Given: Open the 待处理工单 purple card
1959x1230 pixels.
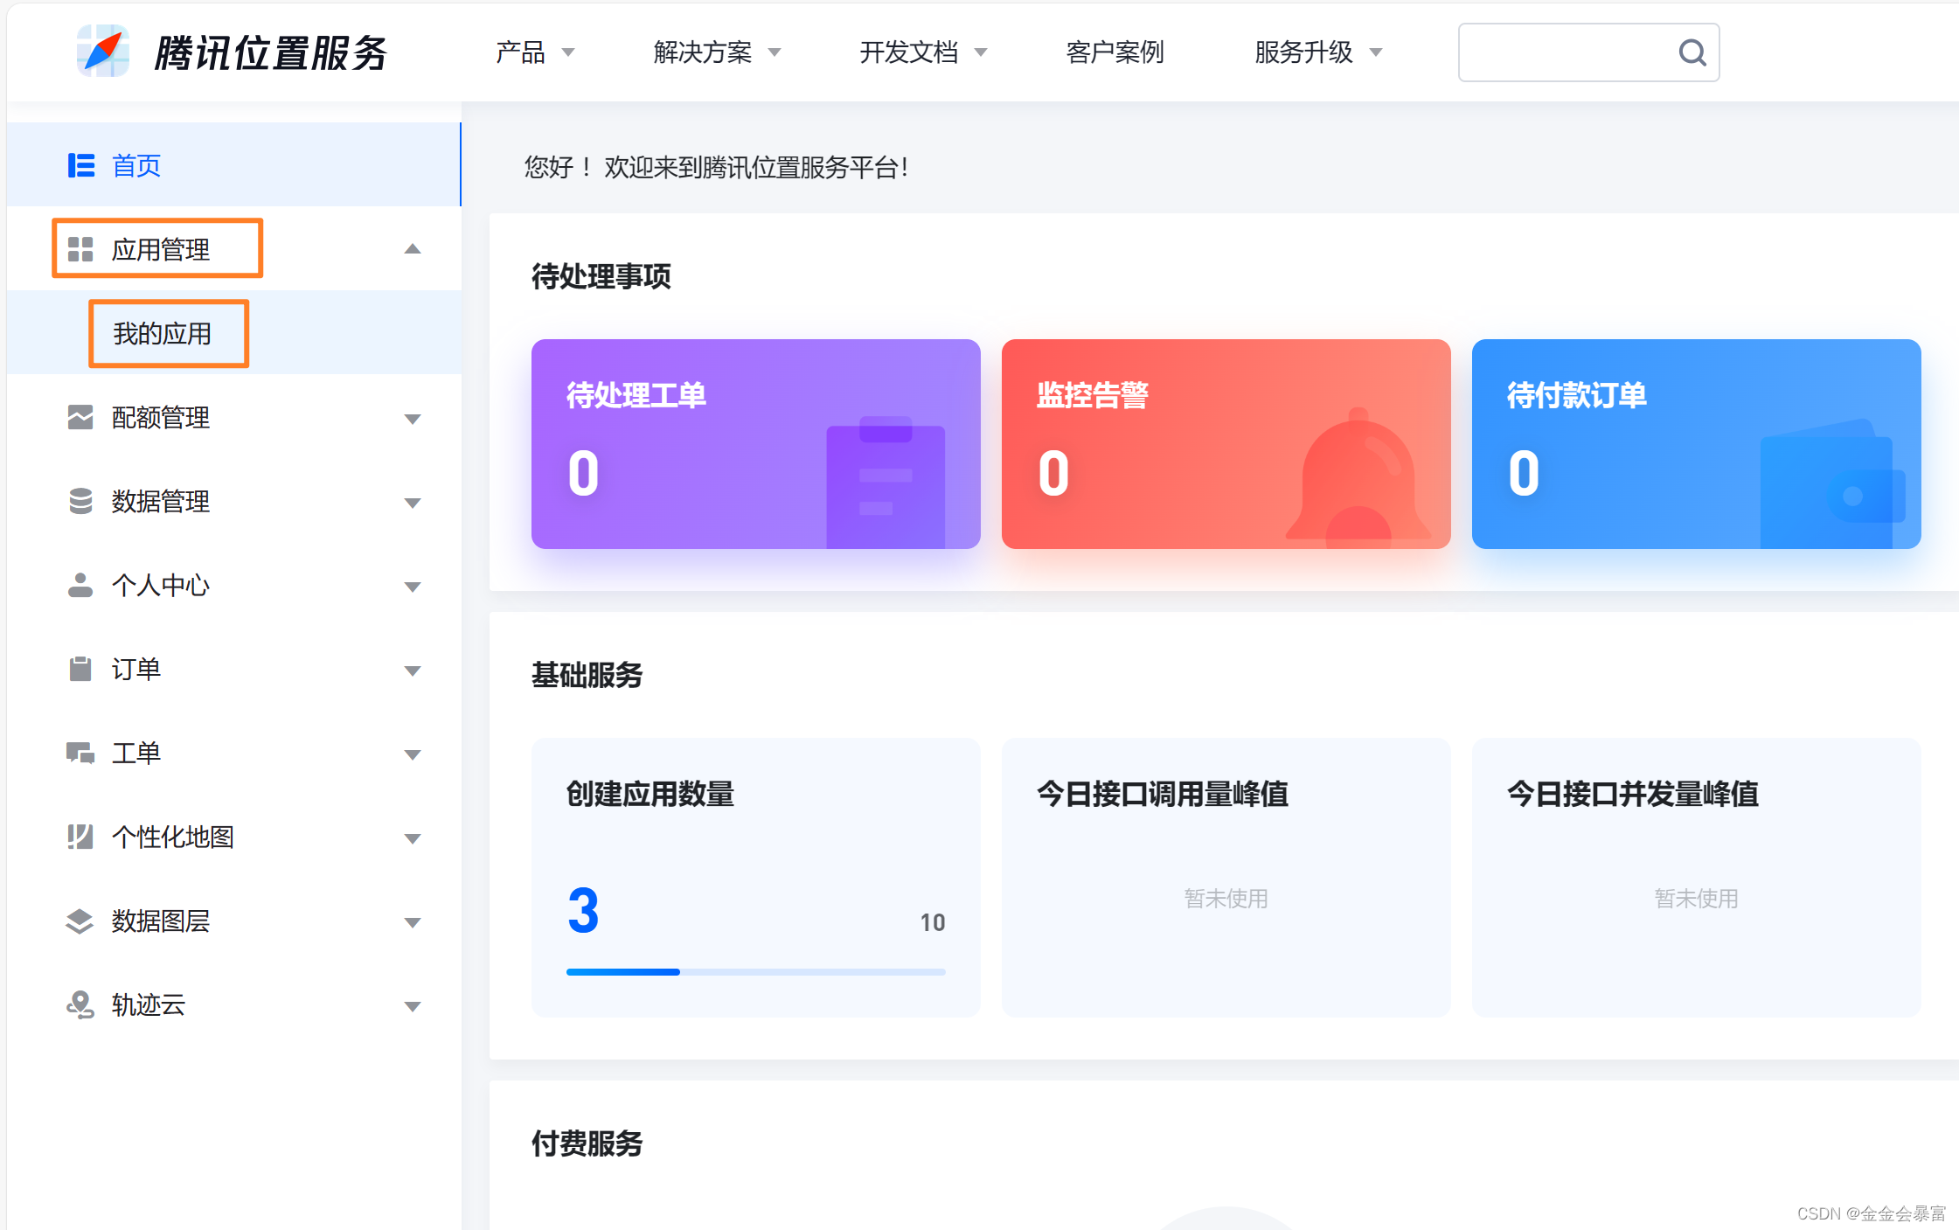Looking at the screenshot, I should click(x=755, y=444).
